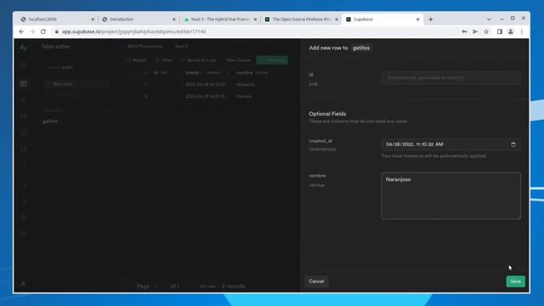Switch to the Nuxt 3 Hybrid Vue browser tab
This screenshot has width=544, height=306.
pyautogui.click(x=220, y=20)
